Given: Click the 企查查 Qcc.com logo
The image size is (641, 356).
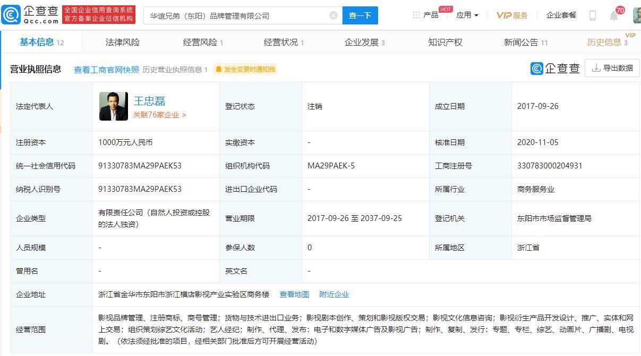Looking at the screenshot, I should tap(30, 15).
